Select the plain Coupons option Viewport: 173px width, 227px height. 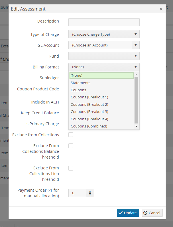101,90
